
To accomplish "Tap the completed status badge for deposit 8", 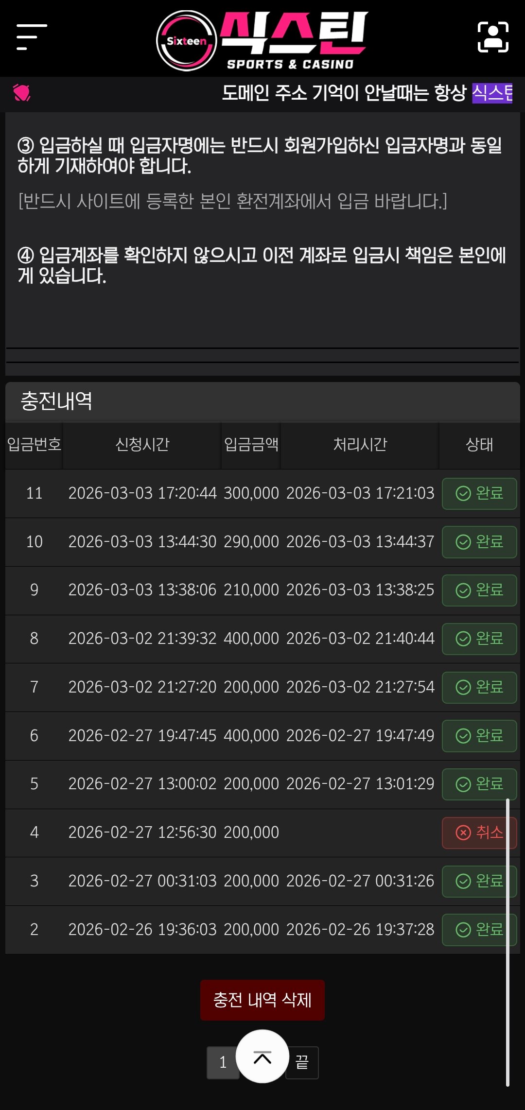I will click(479, 639).
